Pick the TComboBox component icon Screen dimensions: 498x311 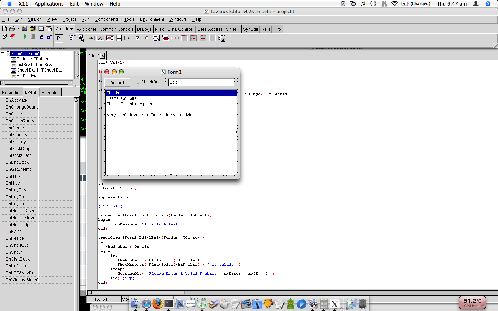(x=166, y=38)
